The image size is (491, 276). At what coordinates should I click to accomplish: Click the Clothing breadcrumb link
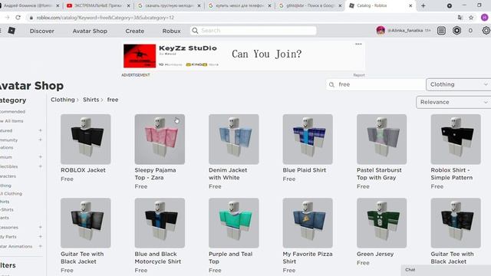tap(63, 100)
